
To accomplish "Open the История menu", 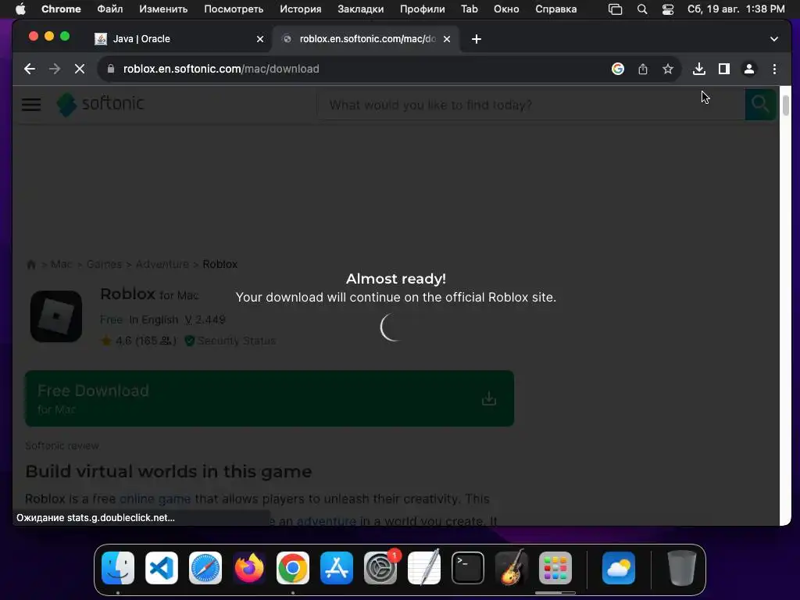I will tap(301, 9).
